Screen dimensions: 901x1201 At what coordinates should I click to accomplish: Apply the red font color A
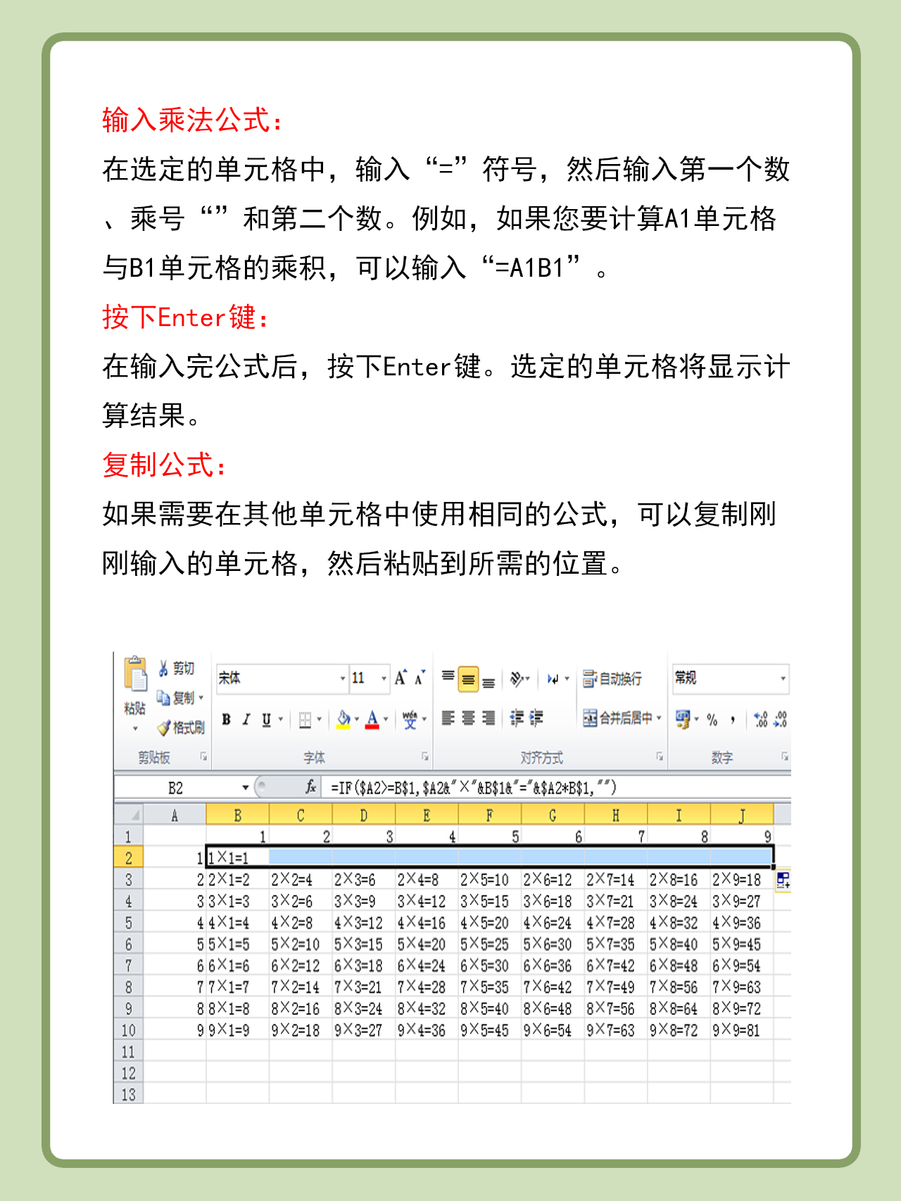[x=372, y=719]
